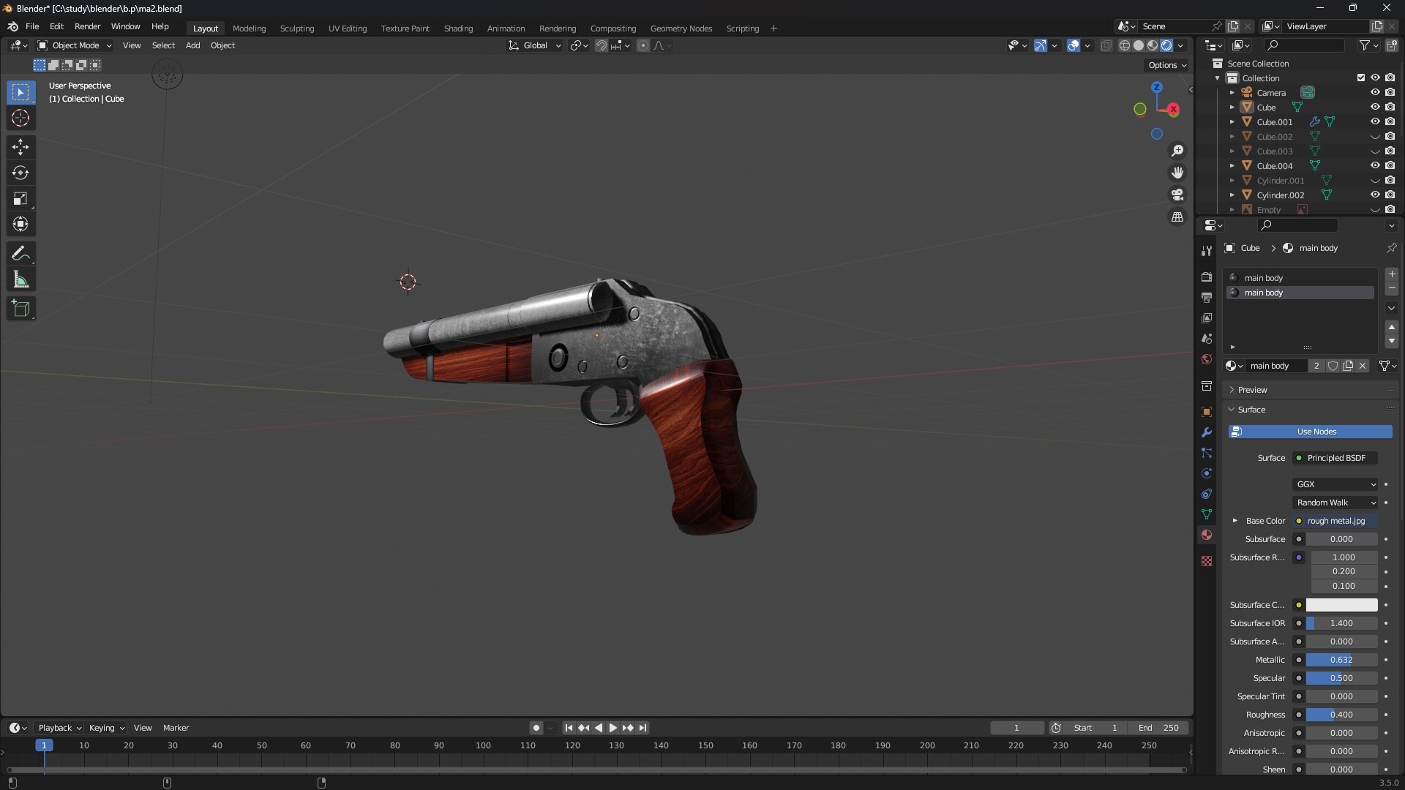Expand the Cube.001 outliner entry
Viewport: 1405px width, 790px height.
click(x=1232, y=121)
